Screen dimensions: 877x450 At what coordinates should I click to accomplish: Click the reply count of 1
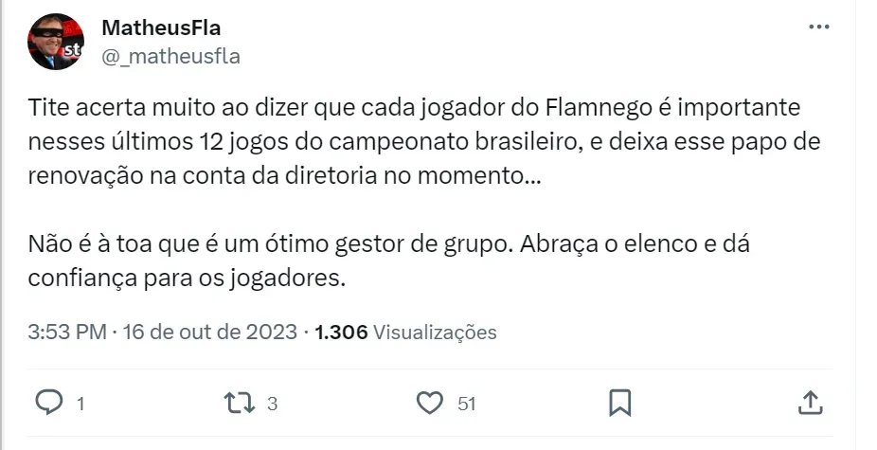coord(81,404)
